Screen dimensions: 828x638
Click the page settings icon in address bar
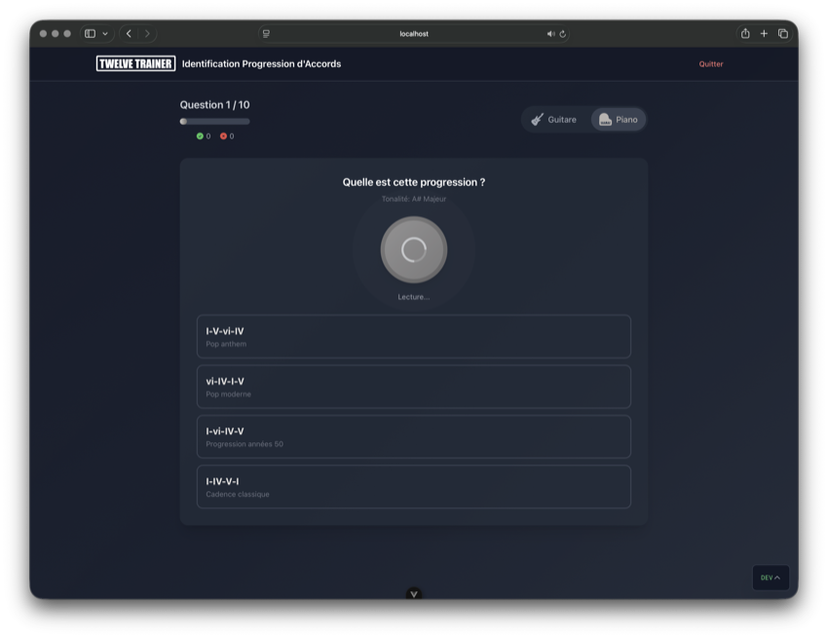click(266, 34)
